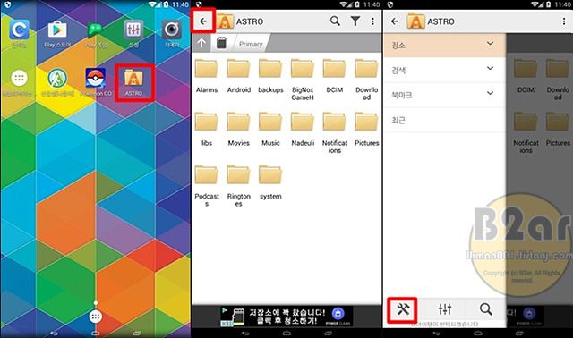The image size is (573, 338).
Task: Open the Nadeuli folder
Action: [x=303, y=130]
